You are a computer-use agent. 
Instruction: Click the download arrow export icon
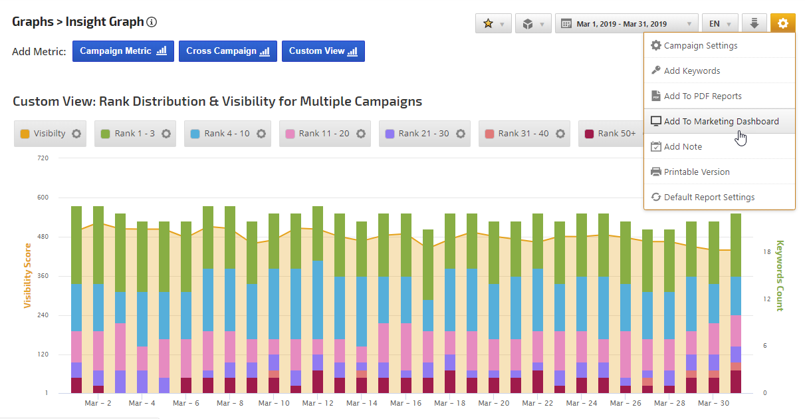pos(754,23)
